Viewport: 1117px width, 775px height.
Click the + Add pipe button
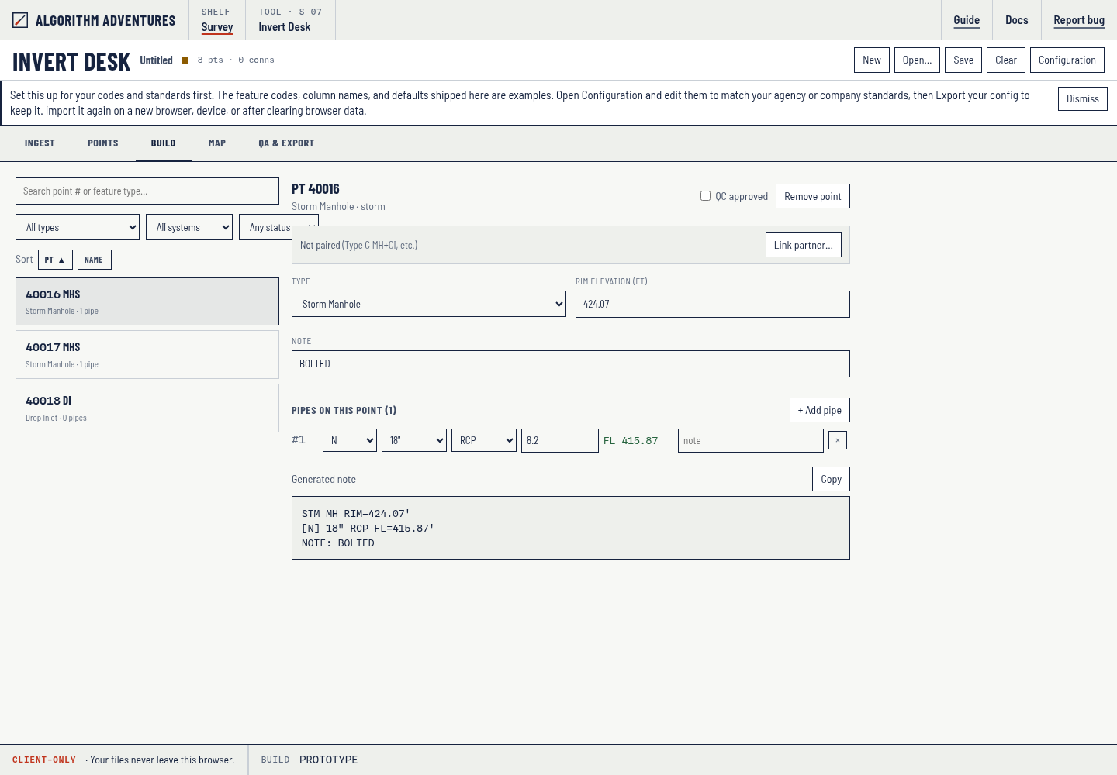click(x=820, y=410)
